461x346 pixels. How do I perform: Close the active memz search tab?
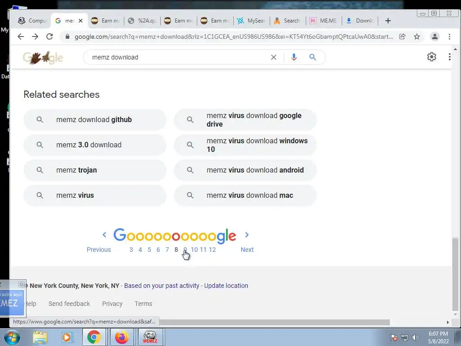(x=81, y=21)
